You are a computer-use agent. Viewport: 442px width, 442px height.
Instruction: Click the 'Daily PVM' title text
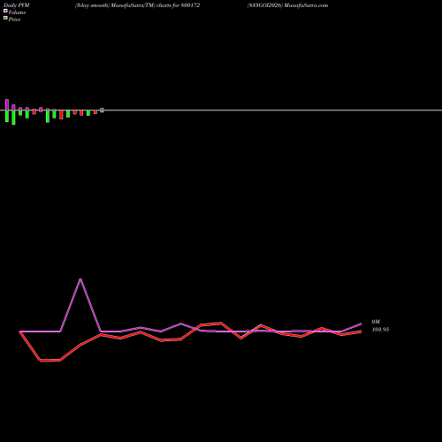pos(17,5)
